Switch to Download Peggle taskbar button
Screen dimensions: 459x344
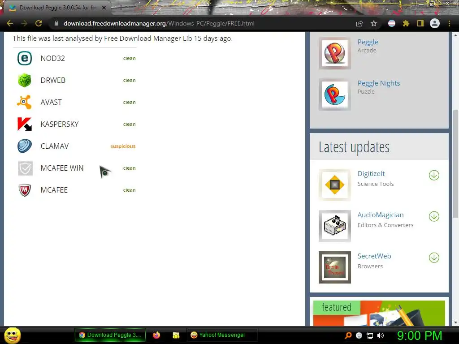[x=110, y=335]
